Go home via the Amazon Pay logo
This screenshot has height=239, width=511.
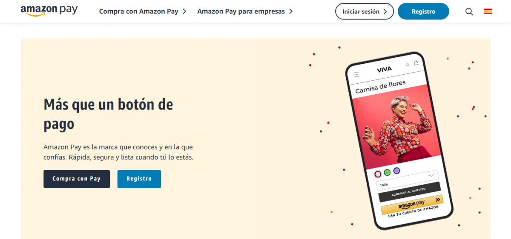[x=49, y=11]
